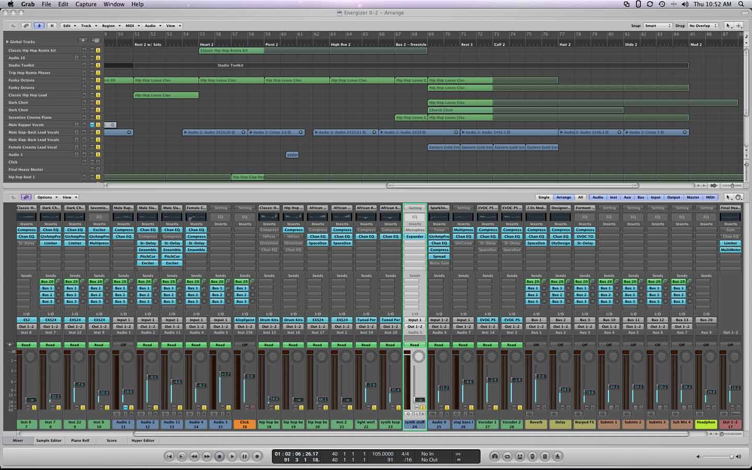Click the Rewind transport button
The width and height of the screenshot is (752, 470).
click(x=194, y=456)
